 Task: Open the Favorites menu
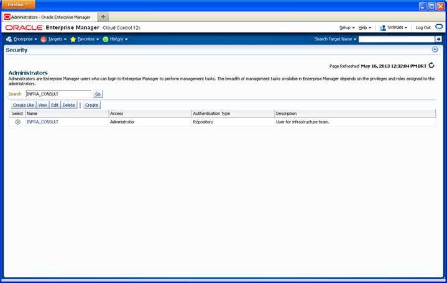[88, 39]
